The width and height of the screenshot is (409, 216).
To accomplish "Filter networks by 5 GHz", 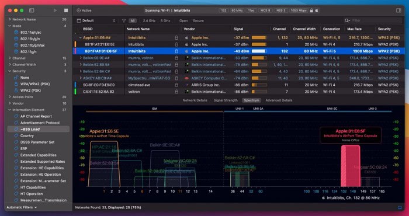I will (x=165, y=20).
